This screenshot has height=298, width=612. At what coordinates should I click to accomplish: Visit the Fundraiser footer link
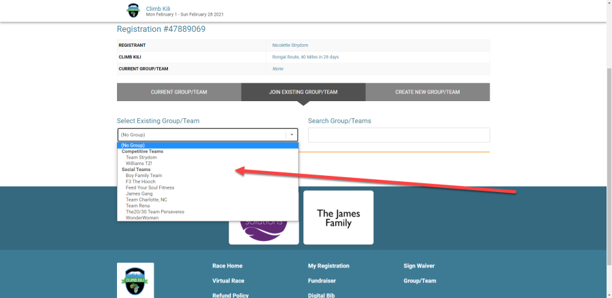(x=322, y=280)
